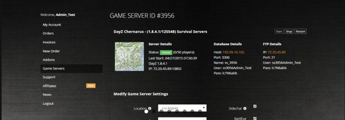Click the DayZ Chernarus Survival Servers title
This screenshot has height=120, width=345.
coord(160,32)
